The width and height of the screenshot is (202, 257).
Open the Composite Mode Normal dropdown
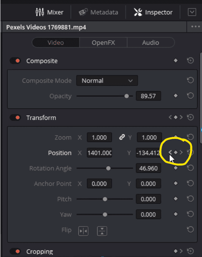(107, 81)
